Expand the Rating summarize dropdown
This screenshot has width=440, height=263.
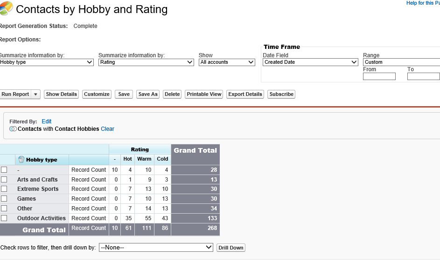pyautogui.click(x=146, y=62)
